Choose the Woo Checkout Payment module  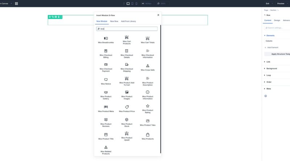coord(106,67)
